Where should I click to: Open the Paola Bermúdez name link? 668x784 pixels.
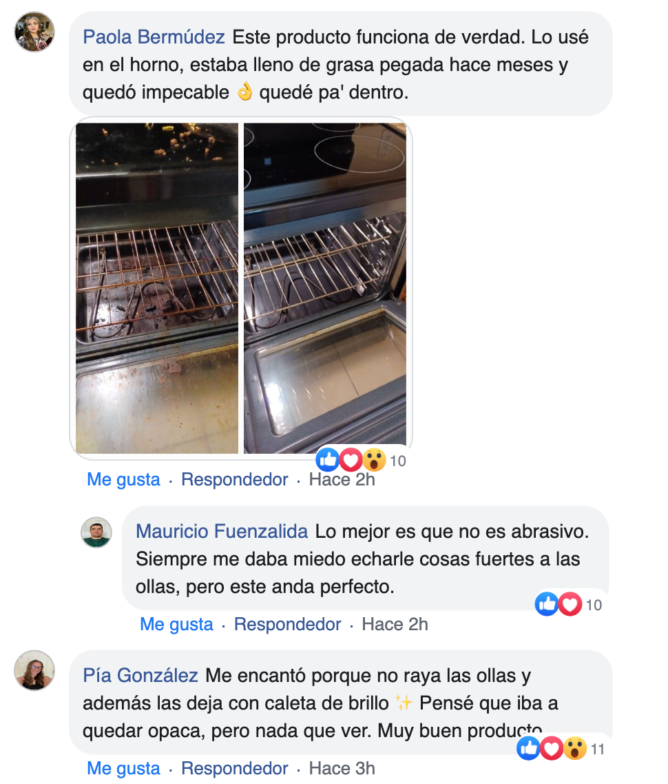(154, 37)
